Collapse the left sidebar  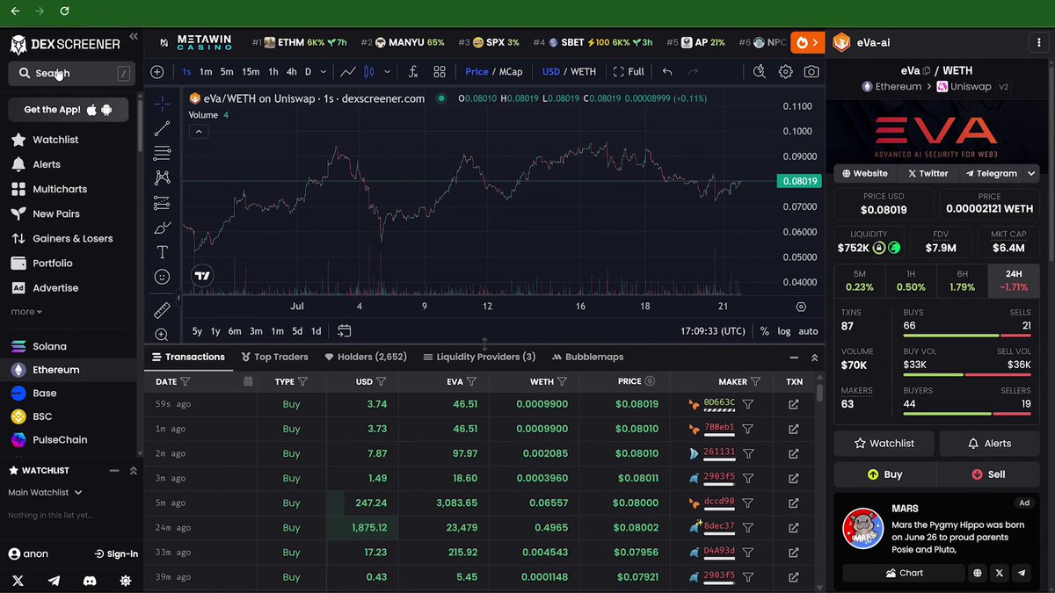click(134, 37)
